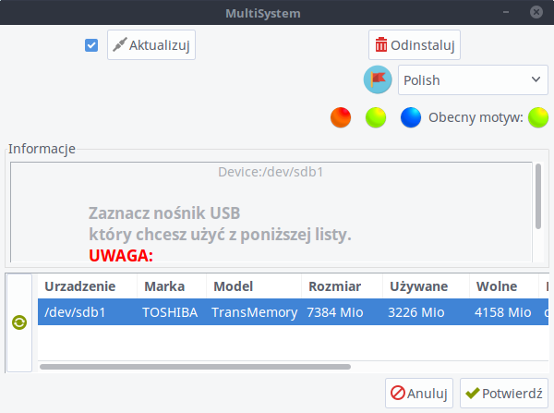Toggle the checkbox beside Aktualizuj
This screenshot has height=413, width=554.
pyautogui.click(x=91, y=45)
